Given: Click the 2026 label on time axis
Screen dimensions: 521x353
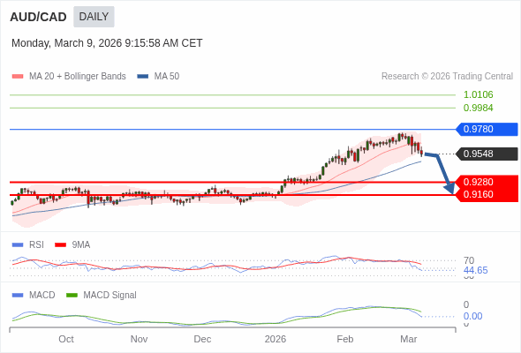Looking at the screenshot, I should coord(276,339).
